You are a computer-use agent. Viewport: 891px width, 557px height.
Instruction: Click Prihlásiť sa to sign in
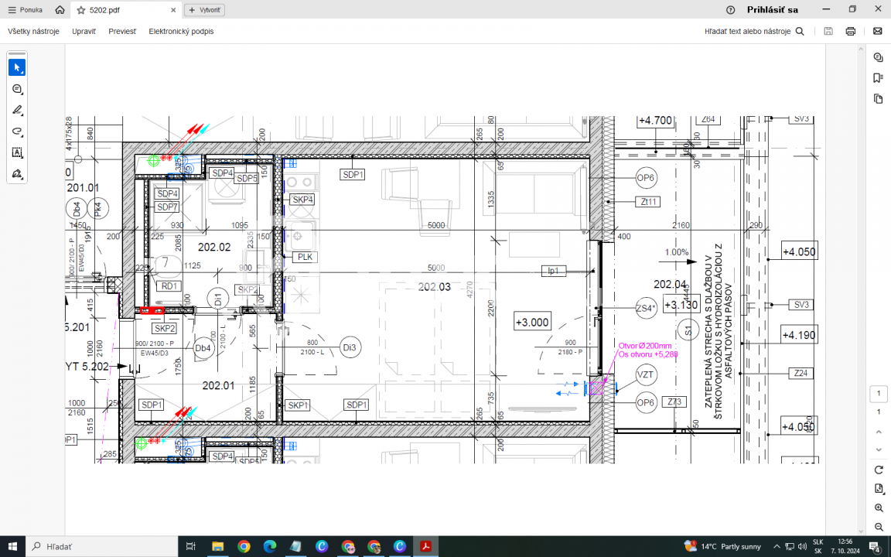tap(772, 10)
